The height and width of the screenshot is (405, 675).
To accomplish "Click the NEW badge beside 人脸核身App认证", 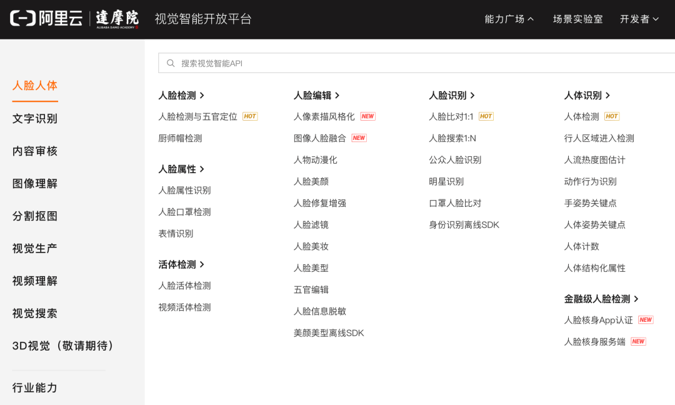I will (646, 320).
